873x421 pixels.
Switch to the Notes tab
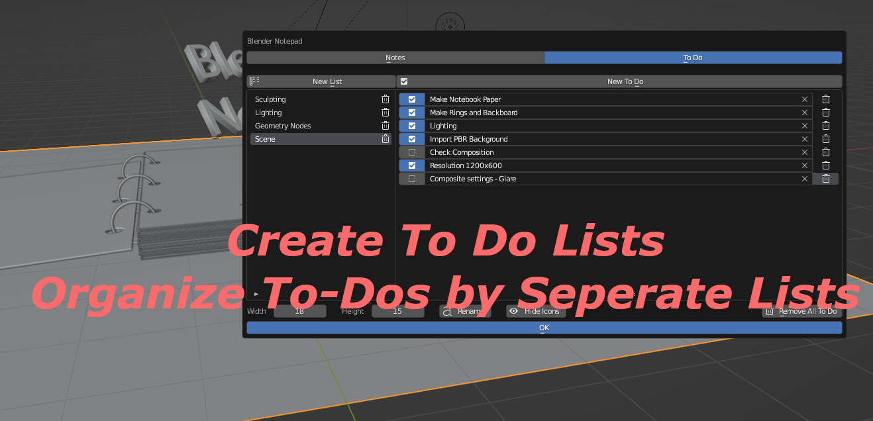395,58
